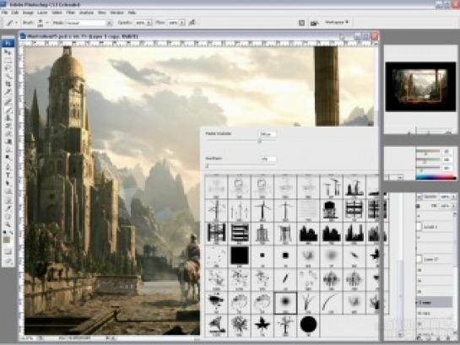Select the highlighted layer in Layers panel
This screenshot has width=460, height=345.
pos(434,302)
